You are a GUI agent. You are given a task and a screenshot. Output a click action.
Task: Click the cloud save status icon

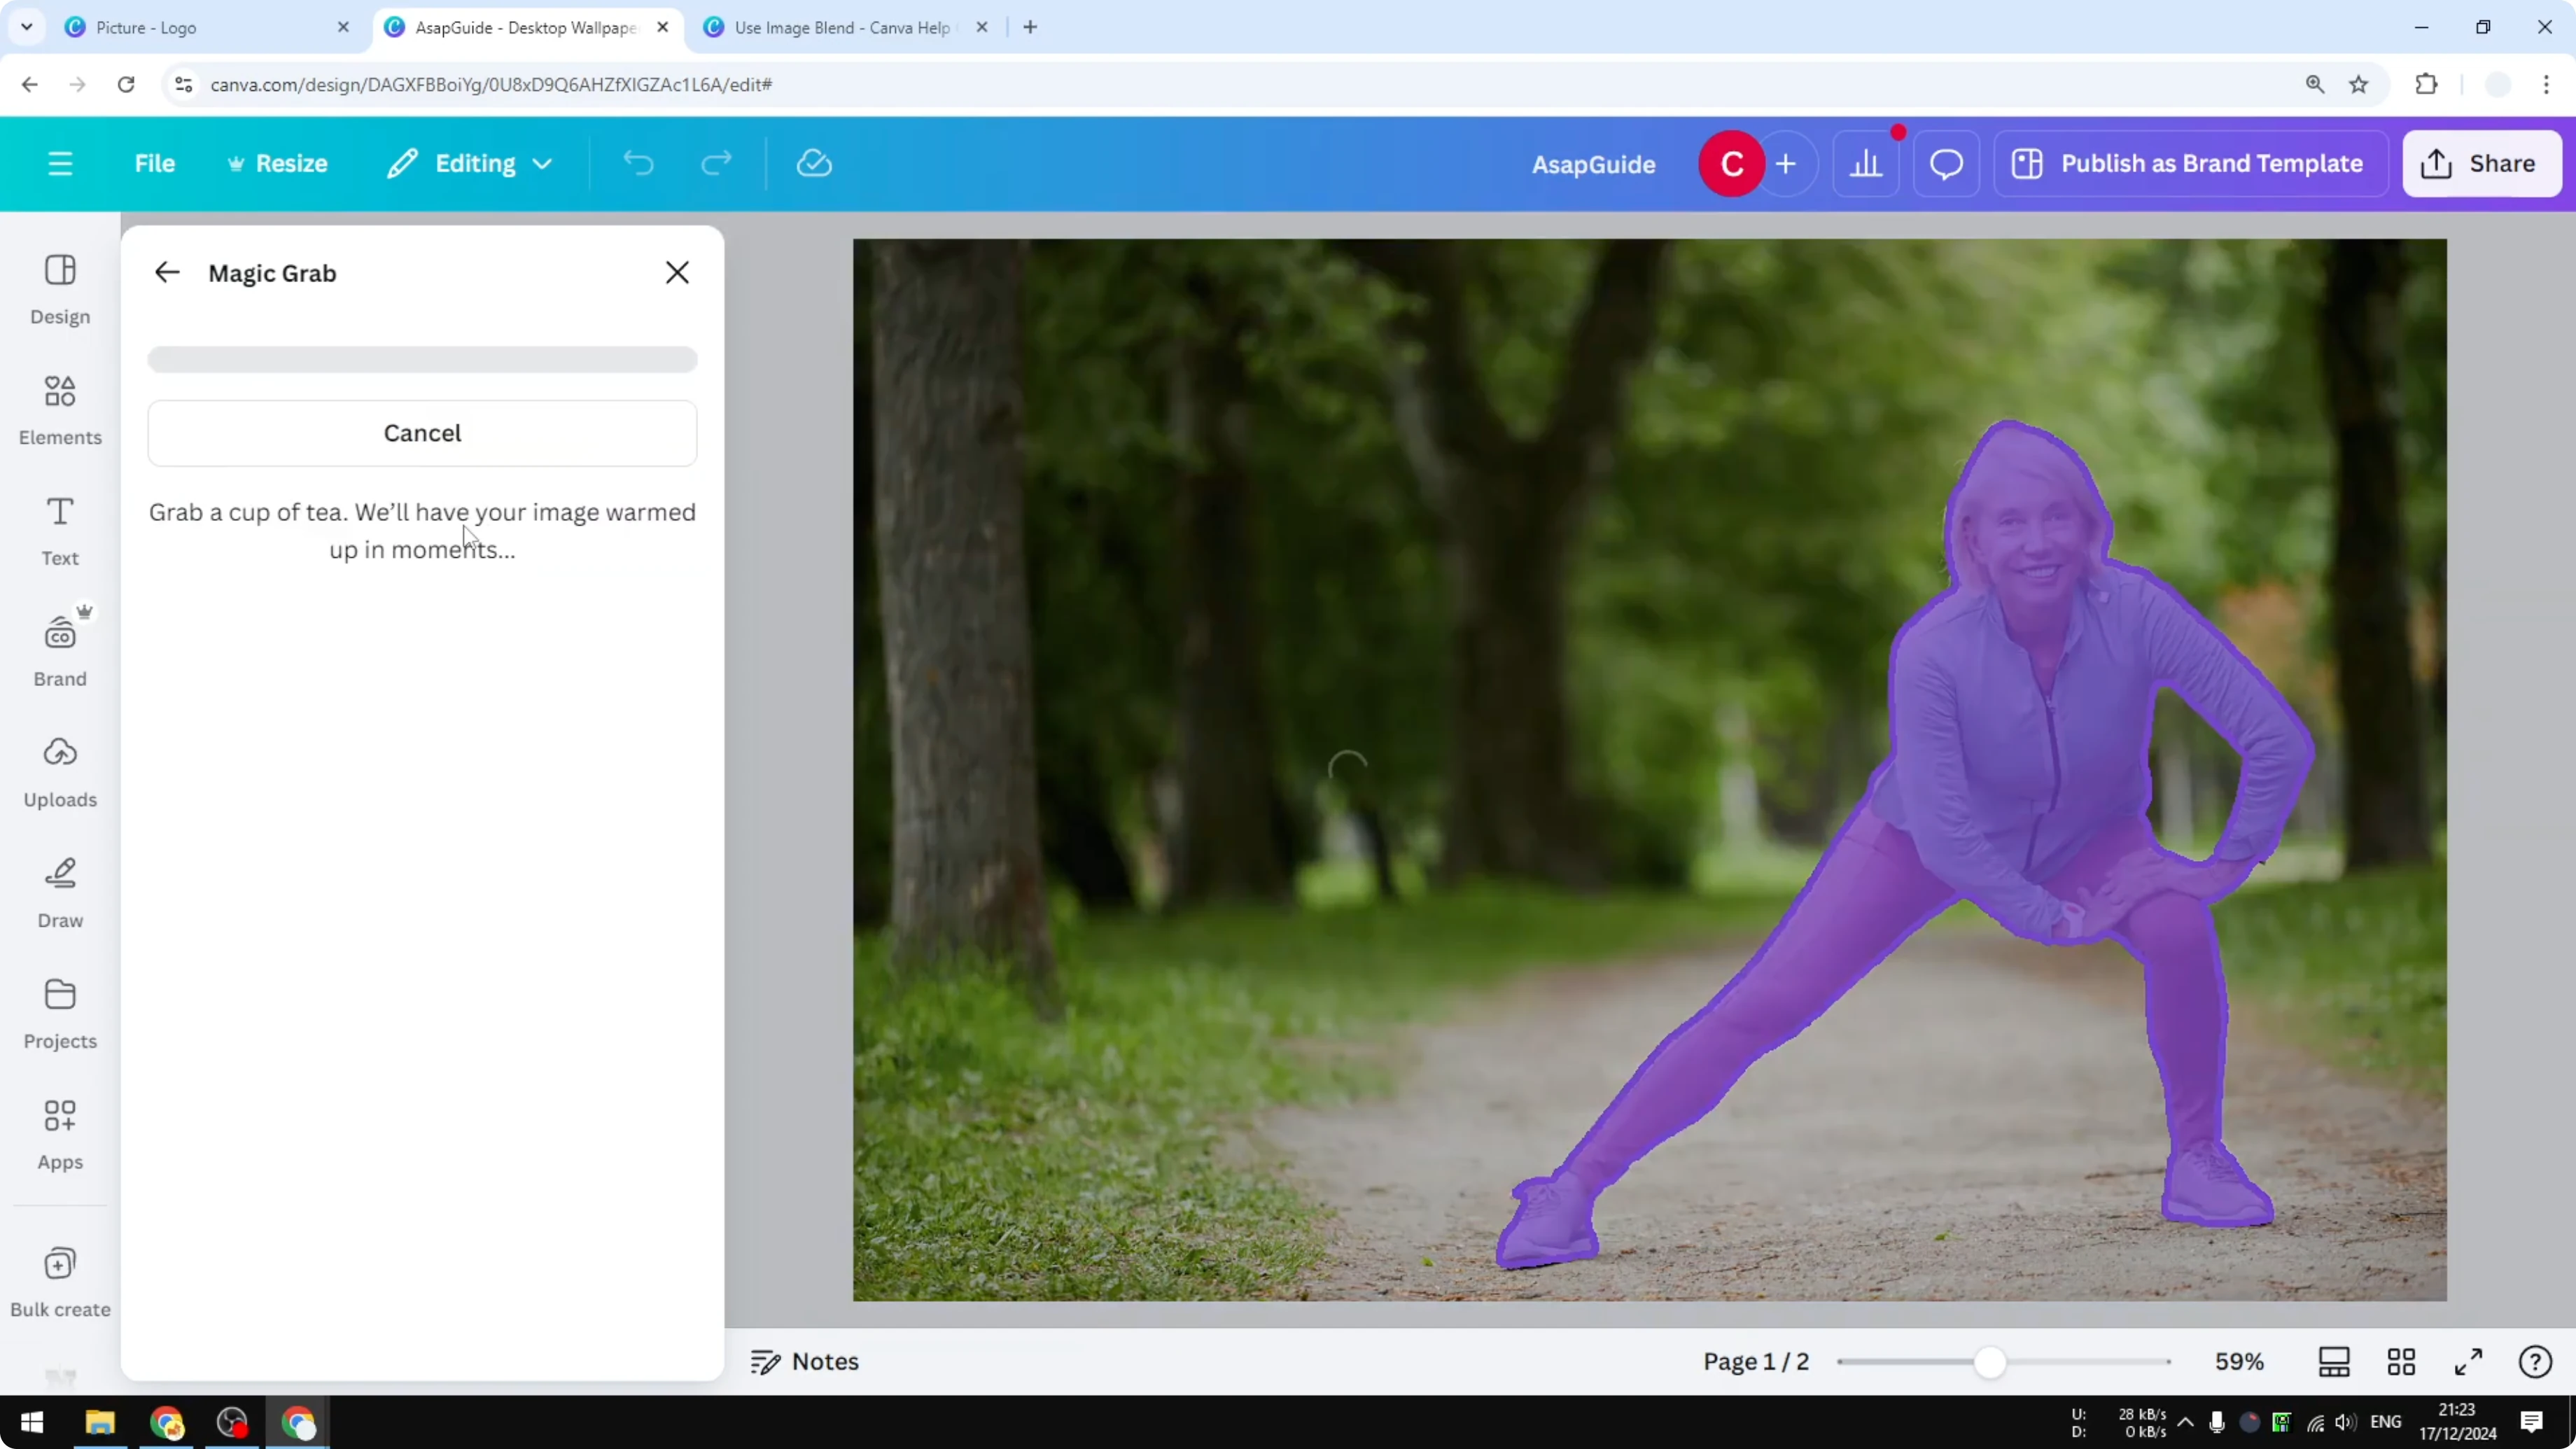[x=813, y=163]
